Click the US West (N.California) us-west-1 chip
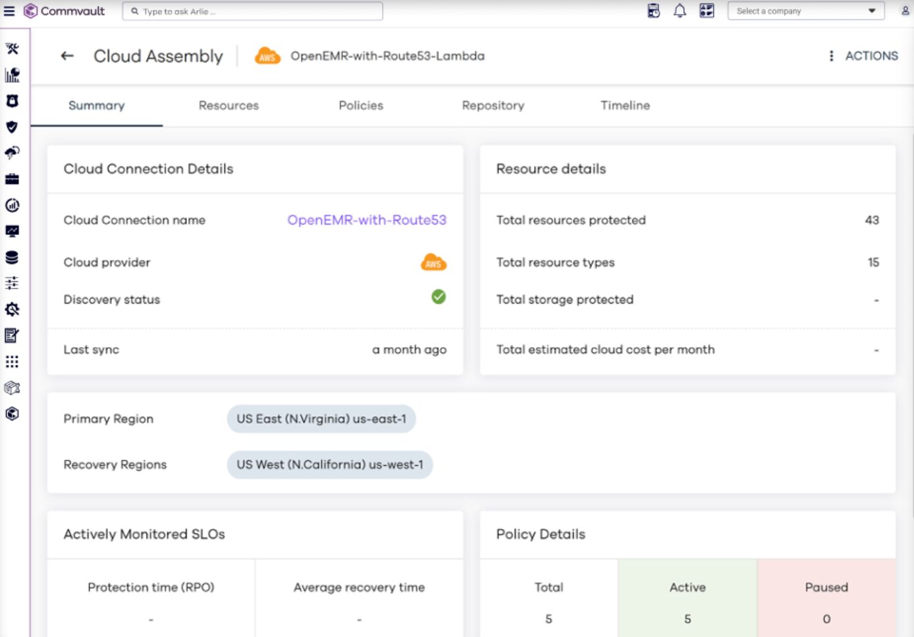This screenshot has height=637, width=914. [x=330, y=464]
